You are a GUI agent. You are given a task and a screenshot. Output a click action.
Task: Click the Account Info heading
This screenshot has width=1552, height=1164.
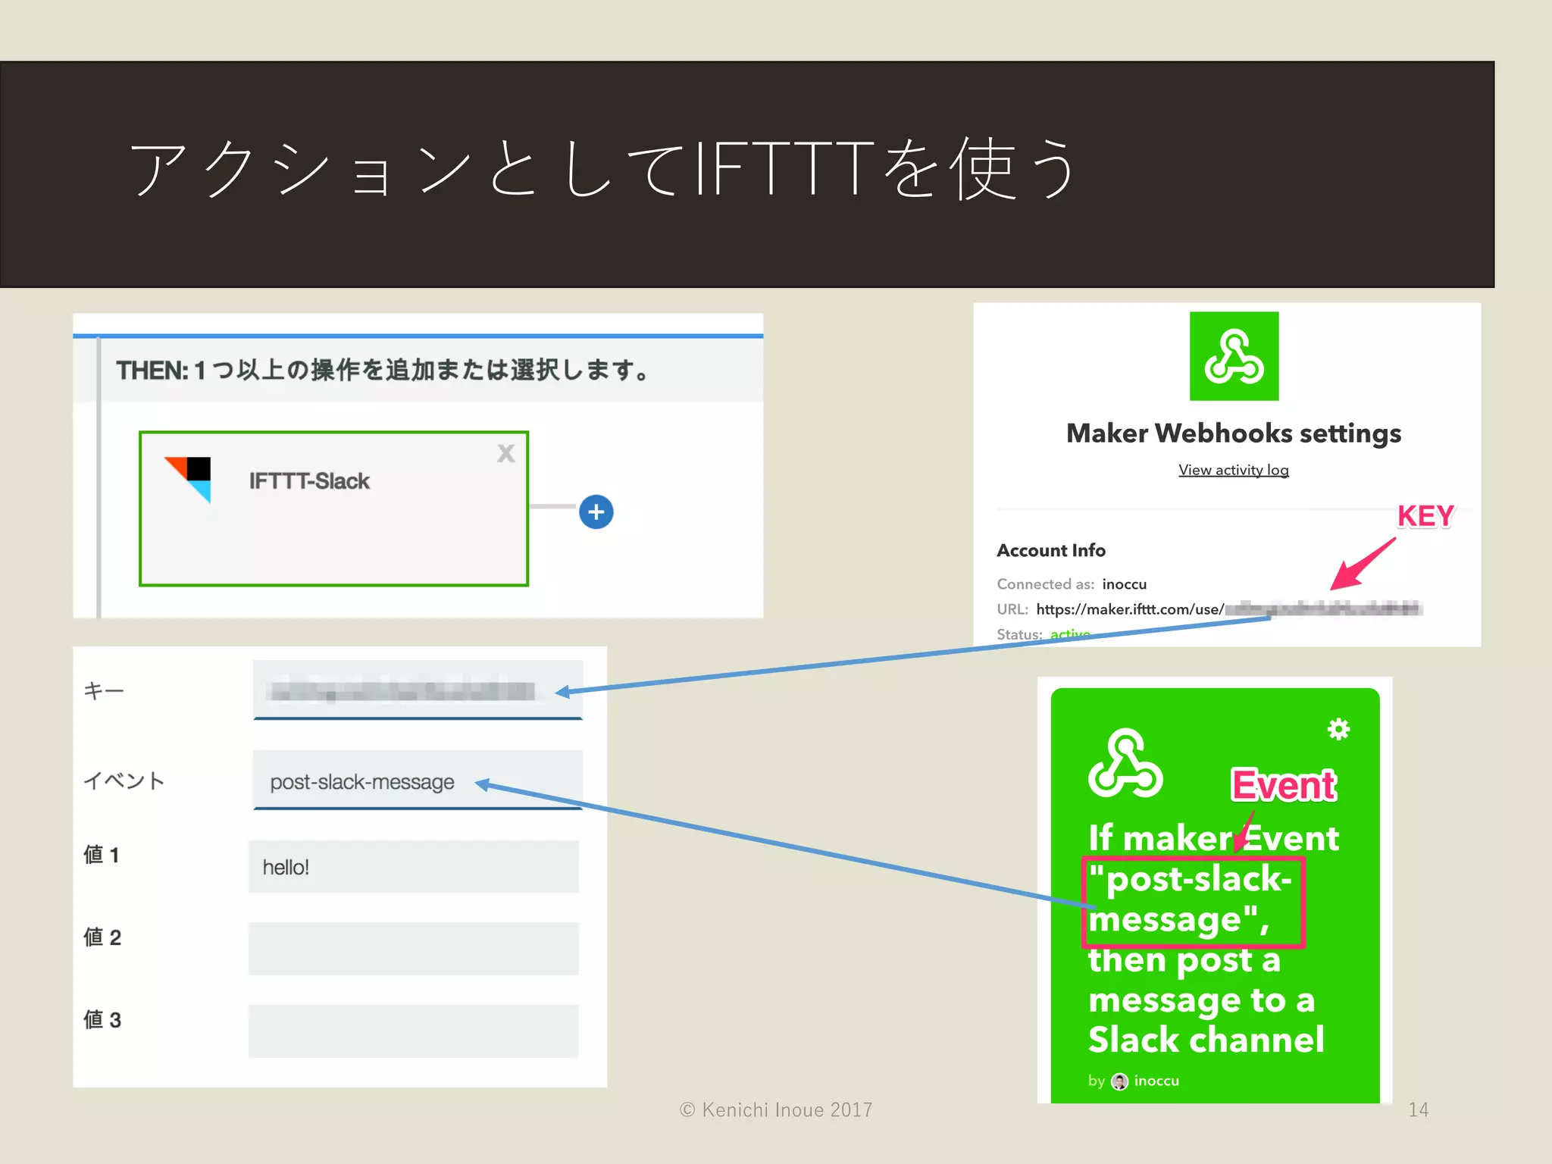[x=1051, y=550]
